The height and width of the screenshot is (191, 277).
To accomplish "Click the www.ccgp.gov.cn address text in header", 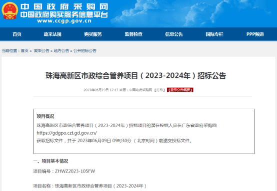I will point(64,21).
